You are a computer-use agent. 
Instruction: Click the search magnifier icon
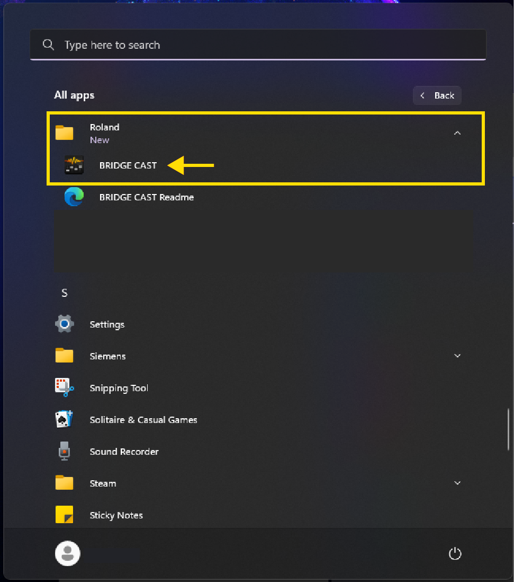48,45
